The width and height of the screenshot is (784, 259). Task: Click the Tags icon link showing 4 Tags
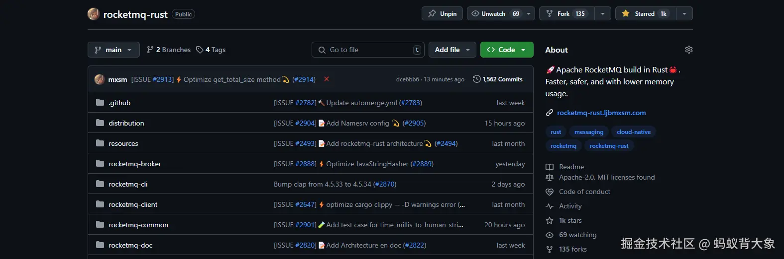[211, 50]
